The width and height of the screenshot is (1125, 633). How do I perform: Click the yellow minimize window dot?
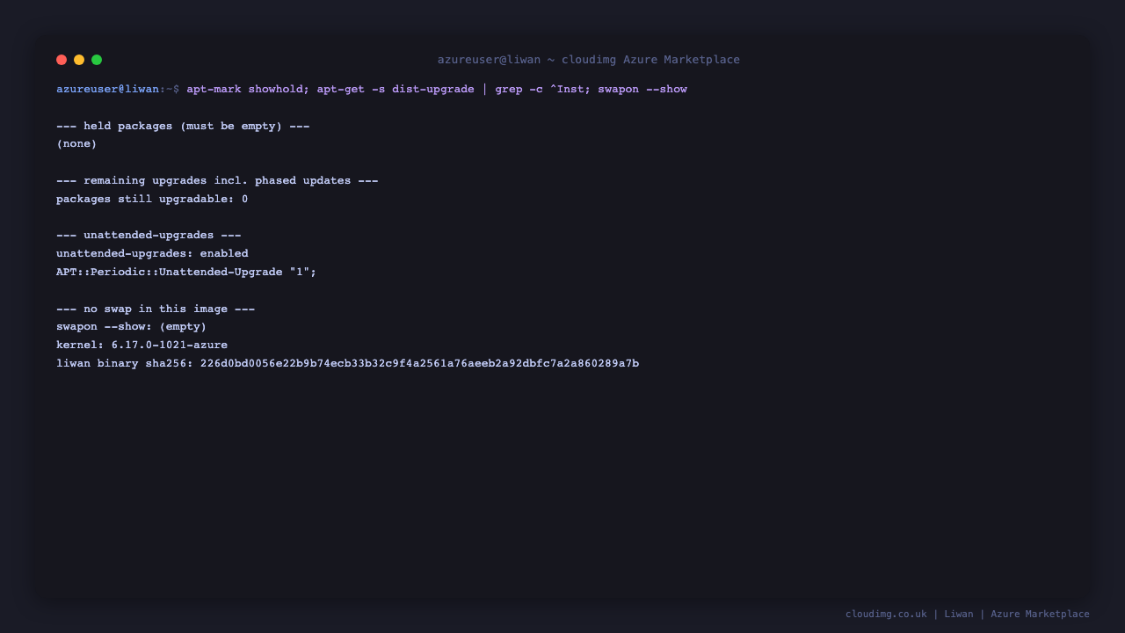(x=79, y=60)
